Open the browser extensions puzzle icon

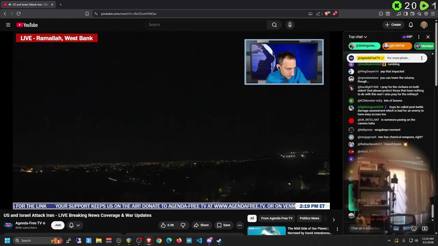(x=381, y=14)
